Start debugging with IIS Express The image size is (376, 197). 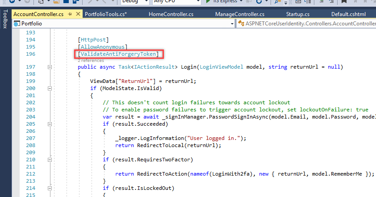click(222, 1)
